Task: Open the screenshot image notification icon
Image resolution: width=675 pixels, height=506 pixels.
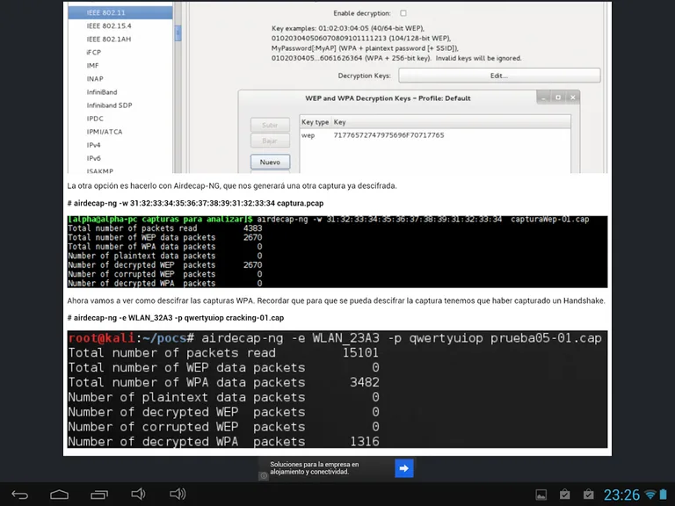Action: 541,495
